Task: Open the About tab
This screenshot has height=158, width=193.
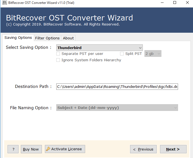Action: (68, 38)
